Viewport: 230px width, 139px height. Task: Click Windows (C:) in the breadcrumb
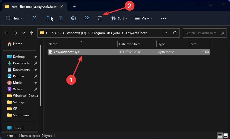76,33
